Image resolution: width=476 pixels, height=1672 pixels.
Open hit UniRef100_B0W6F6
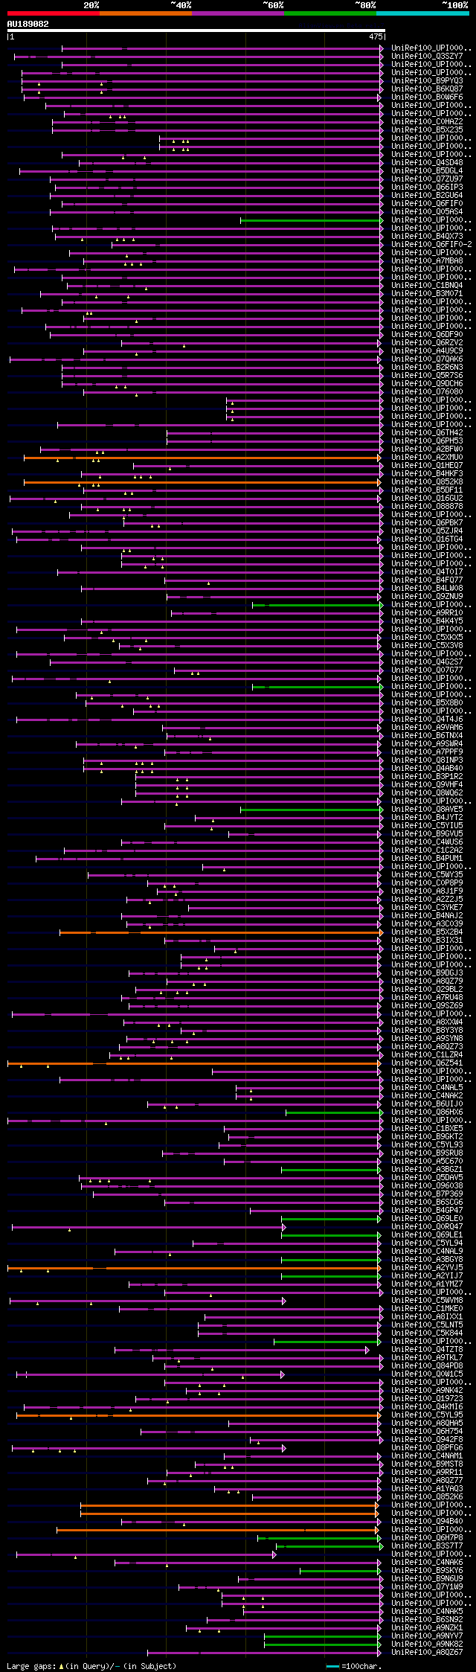pyautogui.click(x=427, y=97)
